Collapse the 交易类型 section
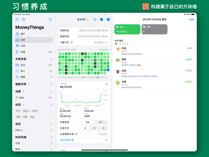This screenshot has width=209, height=157. point(51,59)
